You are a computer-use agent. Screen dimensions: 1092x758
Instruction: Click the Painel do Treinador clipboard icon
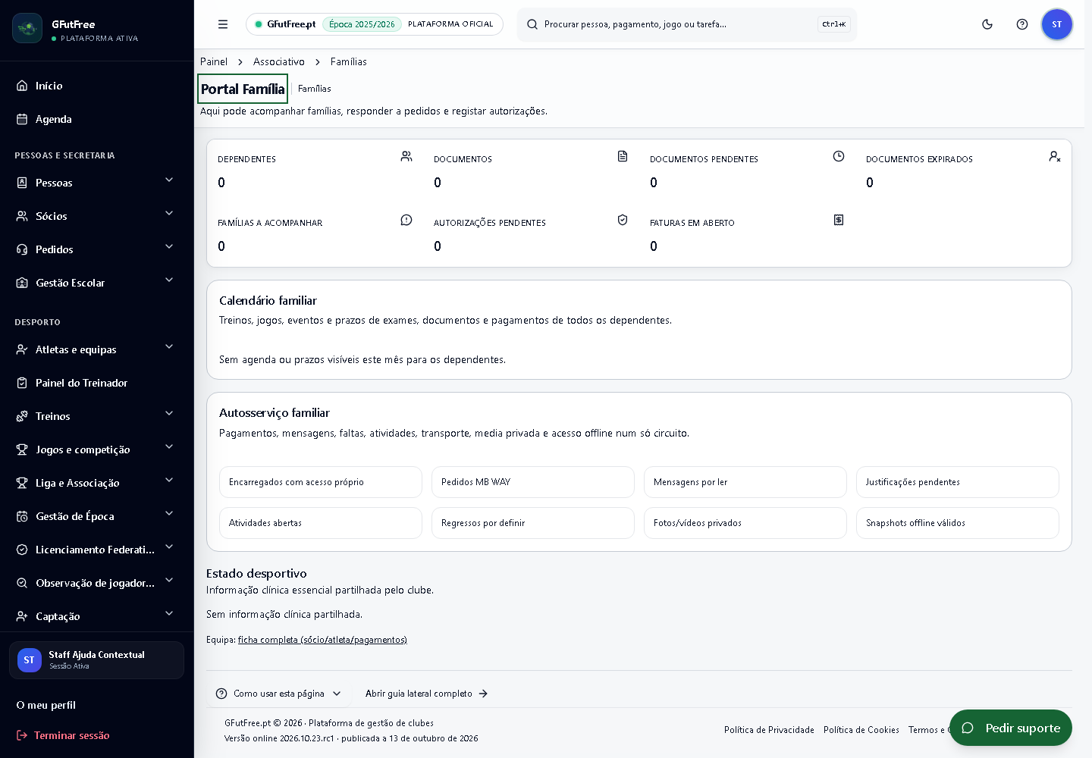click(22, 383)
